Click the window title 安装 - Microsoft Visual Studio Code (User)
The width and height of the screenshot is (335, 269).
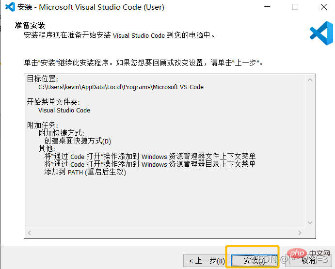(91, 7)
